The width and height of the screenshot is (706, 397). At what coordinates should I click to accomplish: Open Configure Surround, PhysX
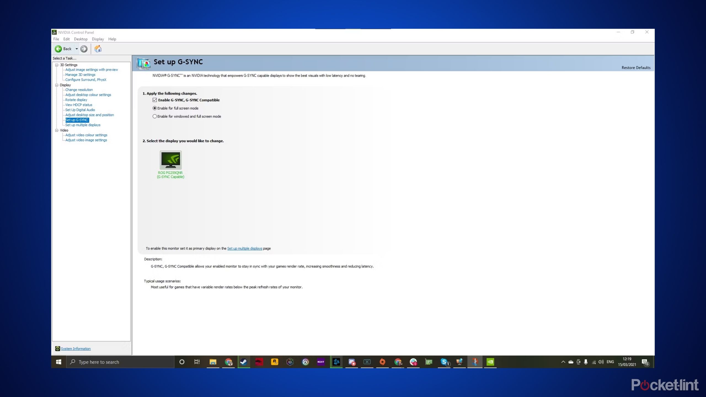pyautogui.click(x=86, y=80)
